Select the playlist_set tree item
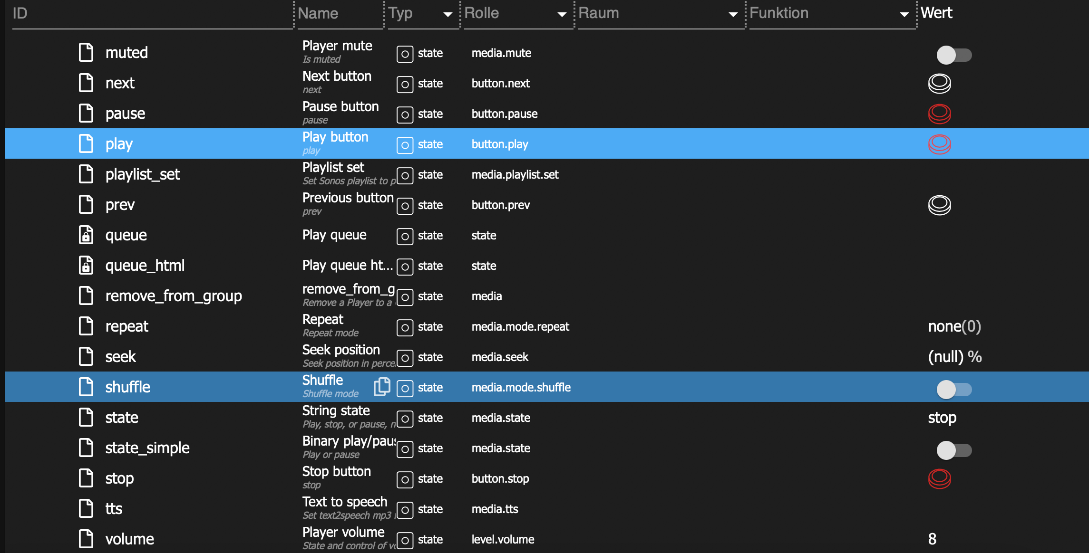This screenshot has width=1089, height=553. [142, 174]
